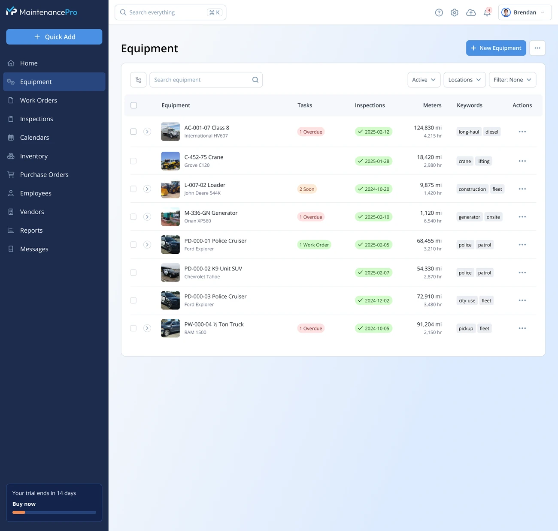Screen dimensions: 558x531
Task: Click the Messages icon in sidebar
Action: coord(11,249)
